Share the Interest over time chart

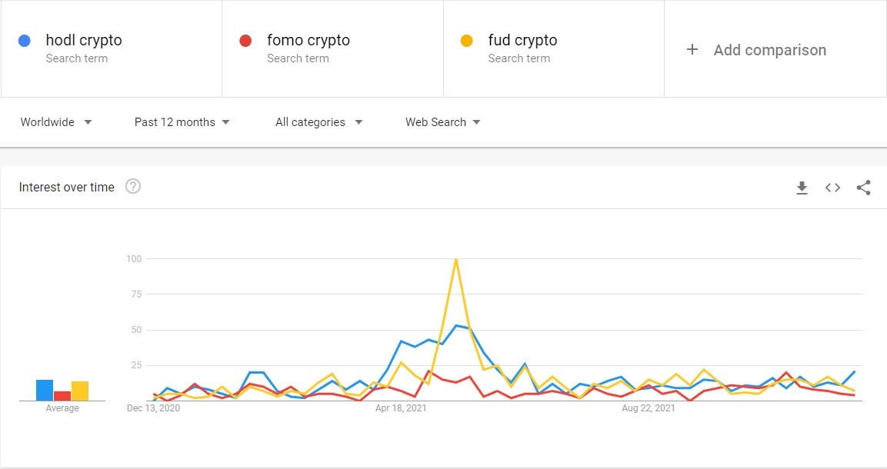pyautogui.click(x=863, y=187)
